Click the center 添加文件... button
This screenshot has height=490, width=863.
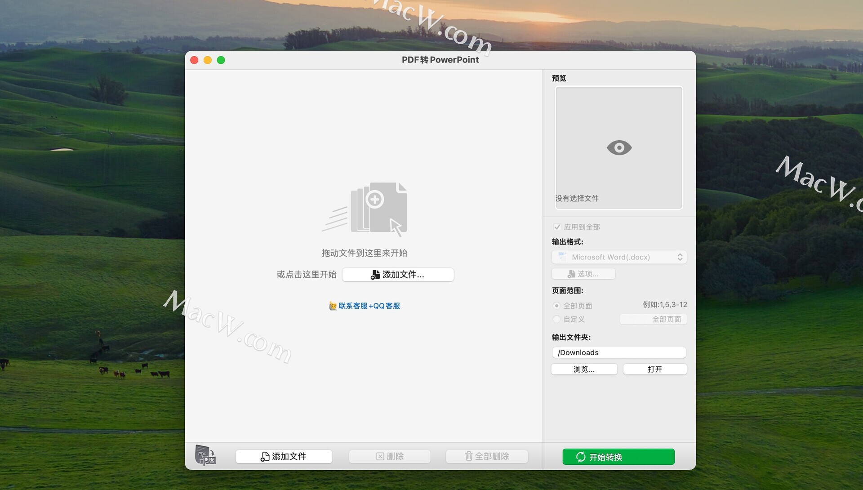[x=398, y=275]
